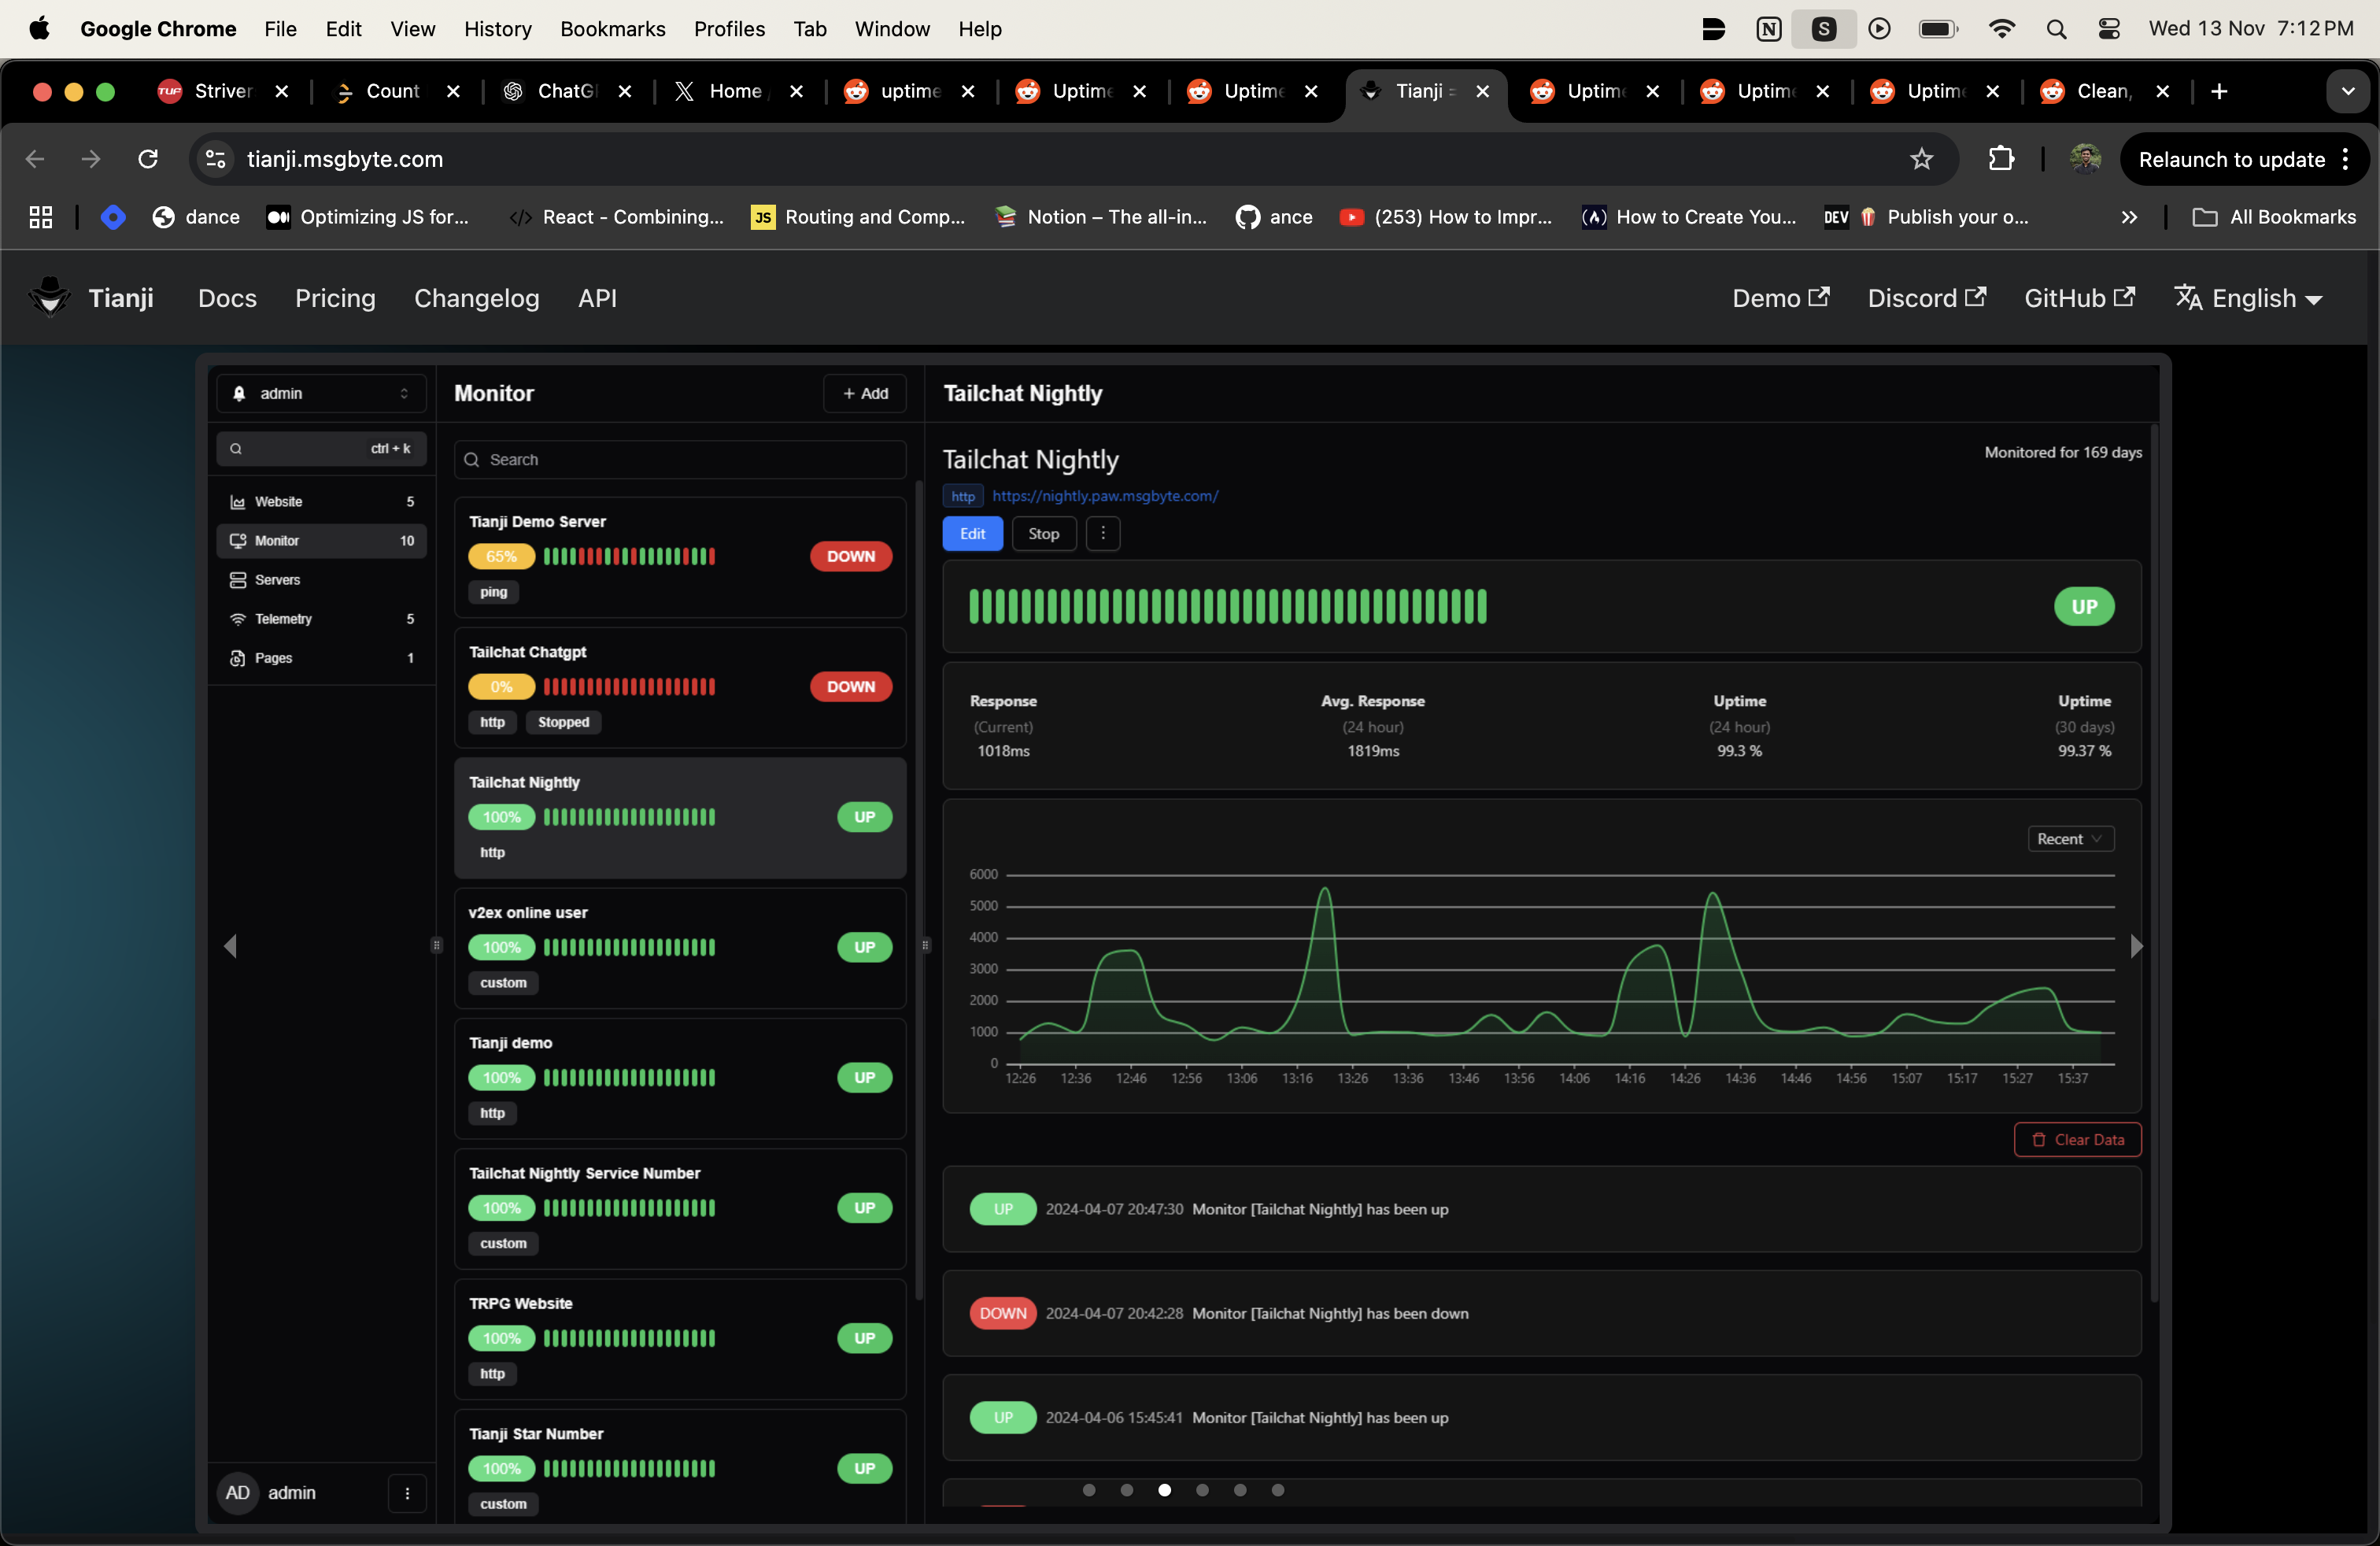
Task: Click the Wi-Fi status icon
Action: point(2002,29)
